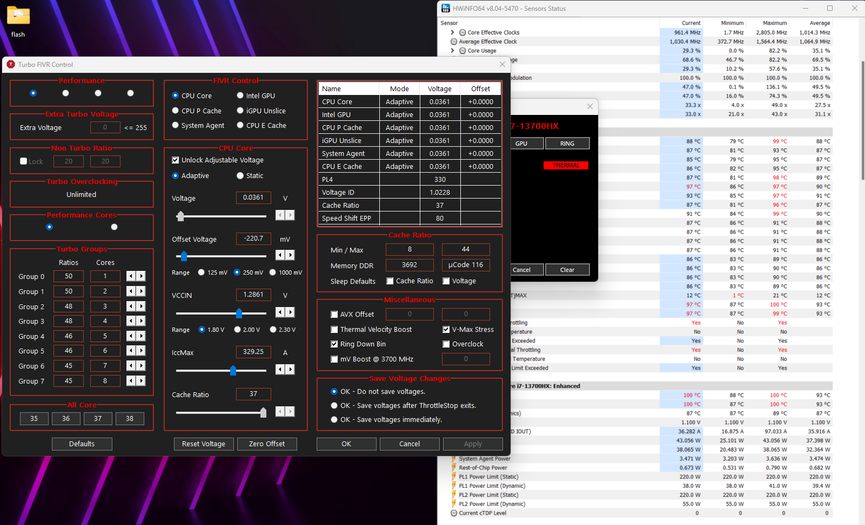Click the icon beside Average Effective Clock
The height and width of the screenshot is (525, 865).
[454, 42]
